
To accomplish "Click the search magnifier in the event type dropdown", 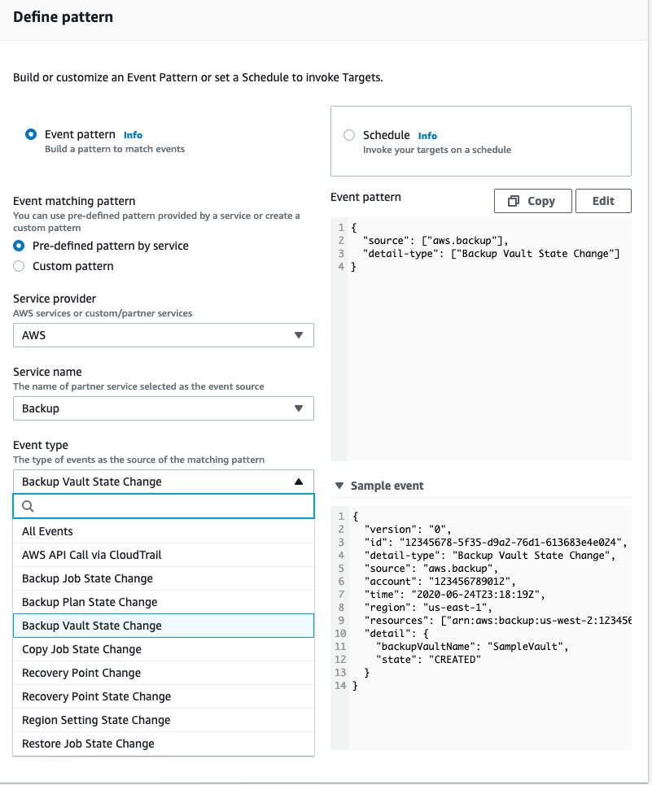I will [28, 505].
